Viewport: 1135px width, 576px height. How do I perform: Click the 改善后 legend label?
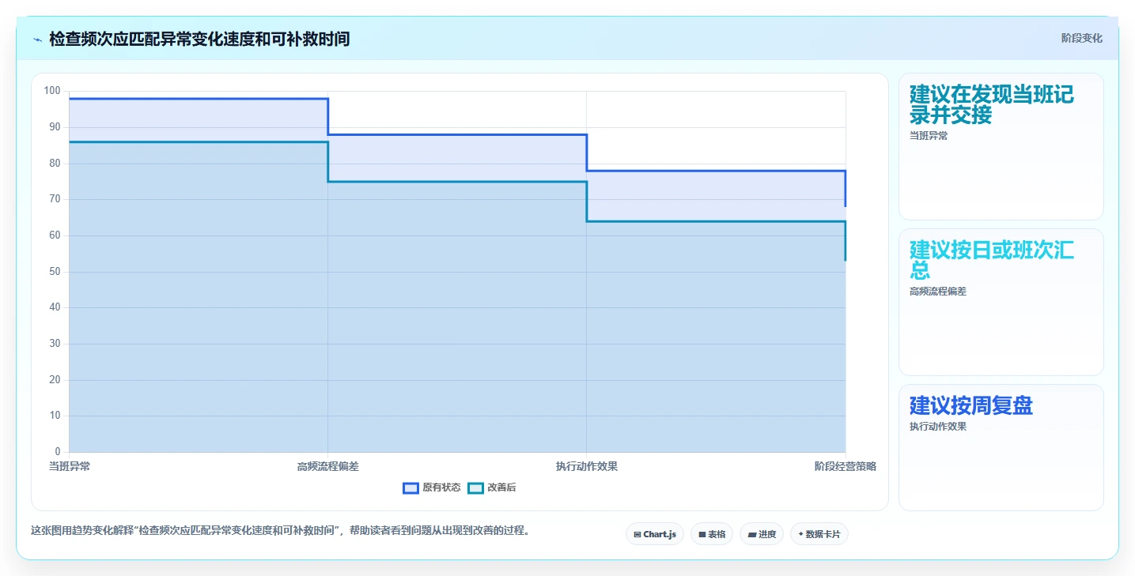click(x=501, y=488)
